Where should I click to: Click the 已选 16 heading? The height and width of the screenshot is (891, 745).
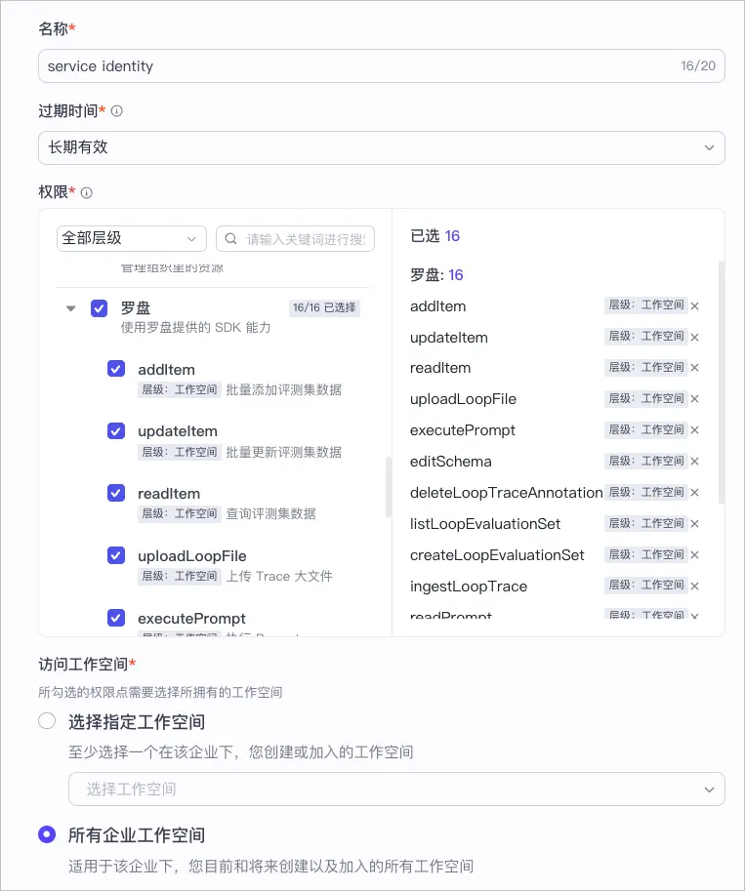coord(435,236)
